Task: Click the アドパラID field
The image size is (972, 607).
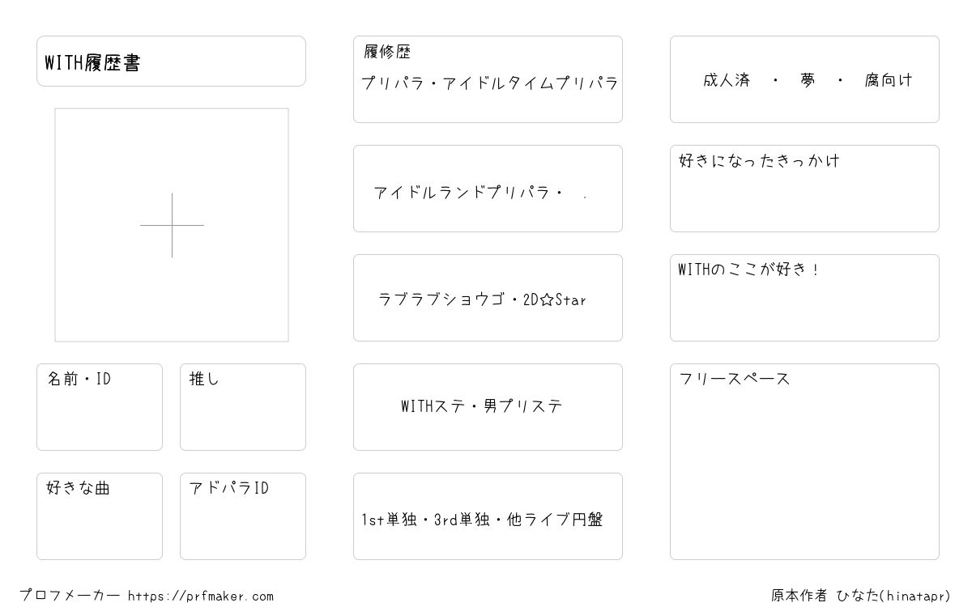Action: tap(243, 516)
